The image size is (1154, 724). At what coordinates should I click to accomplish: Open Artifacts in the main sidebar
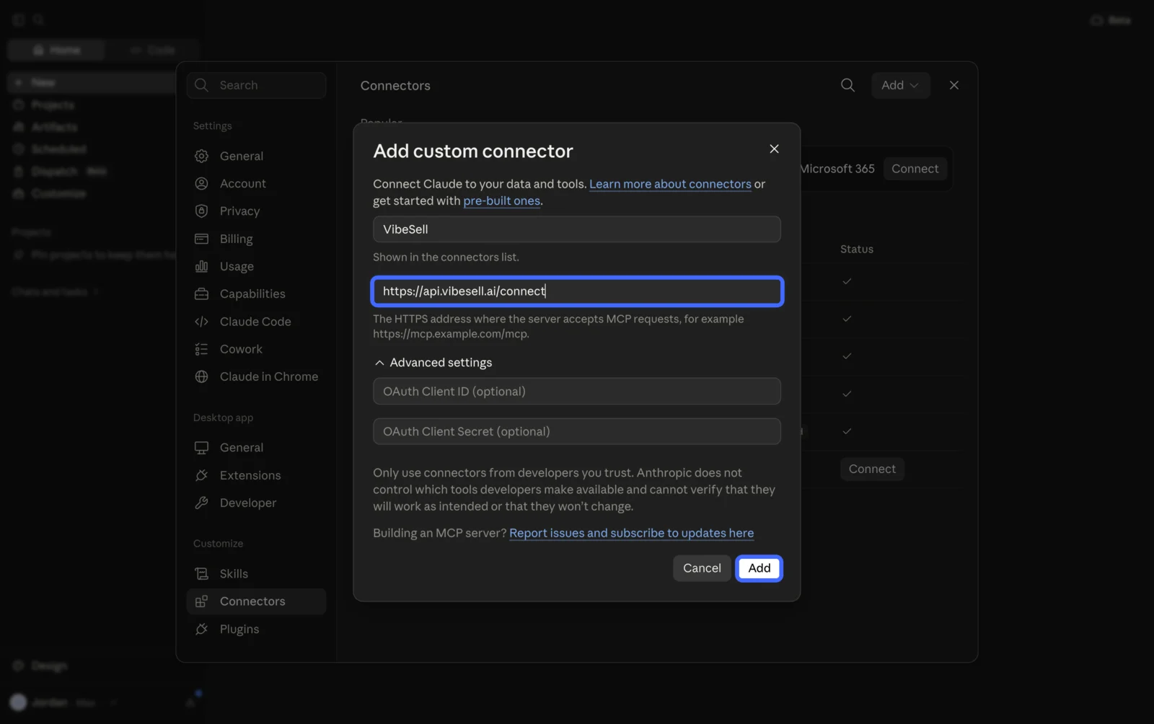point(53,127)
